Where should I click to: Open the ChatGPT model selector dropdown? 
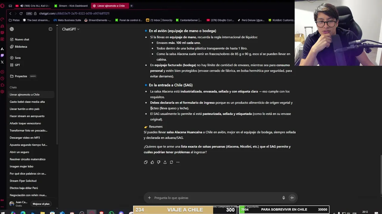[x=71, y=29]
